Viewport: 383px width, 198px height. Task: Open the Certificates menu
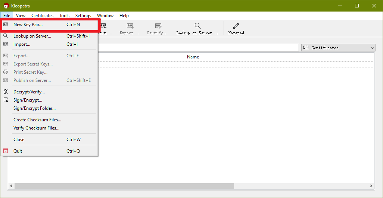pyautogui.click(x=42, y=16)
